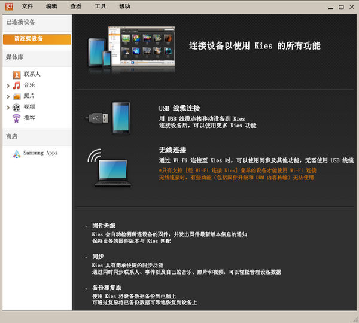Screen dimensions: 359x323
Task: Minimize the Kies window
Action: coord(331,8)
